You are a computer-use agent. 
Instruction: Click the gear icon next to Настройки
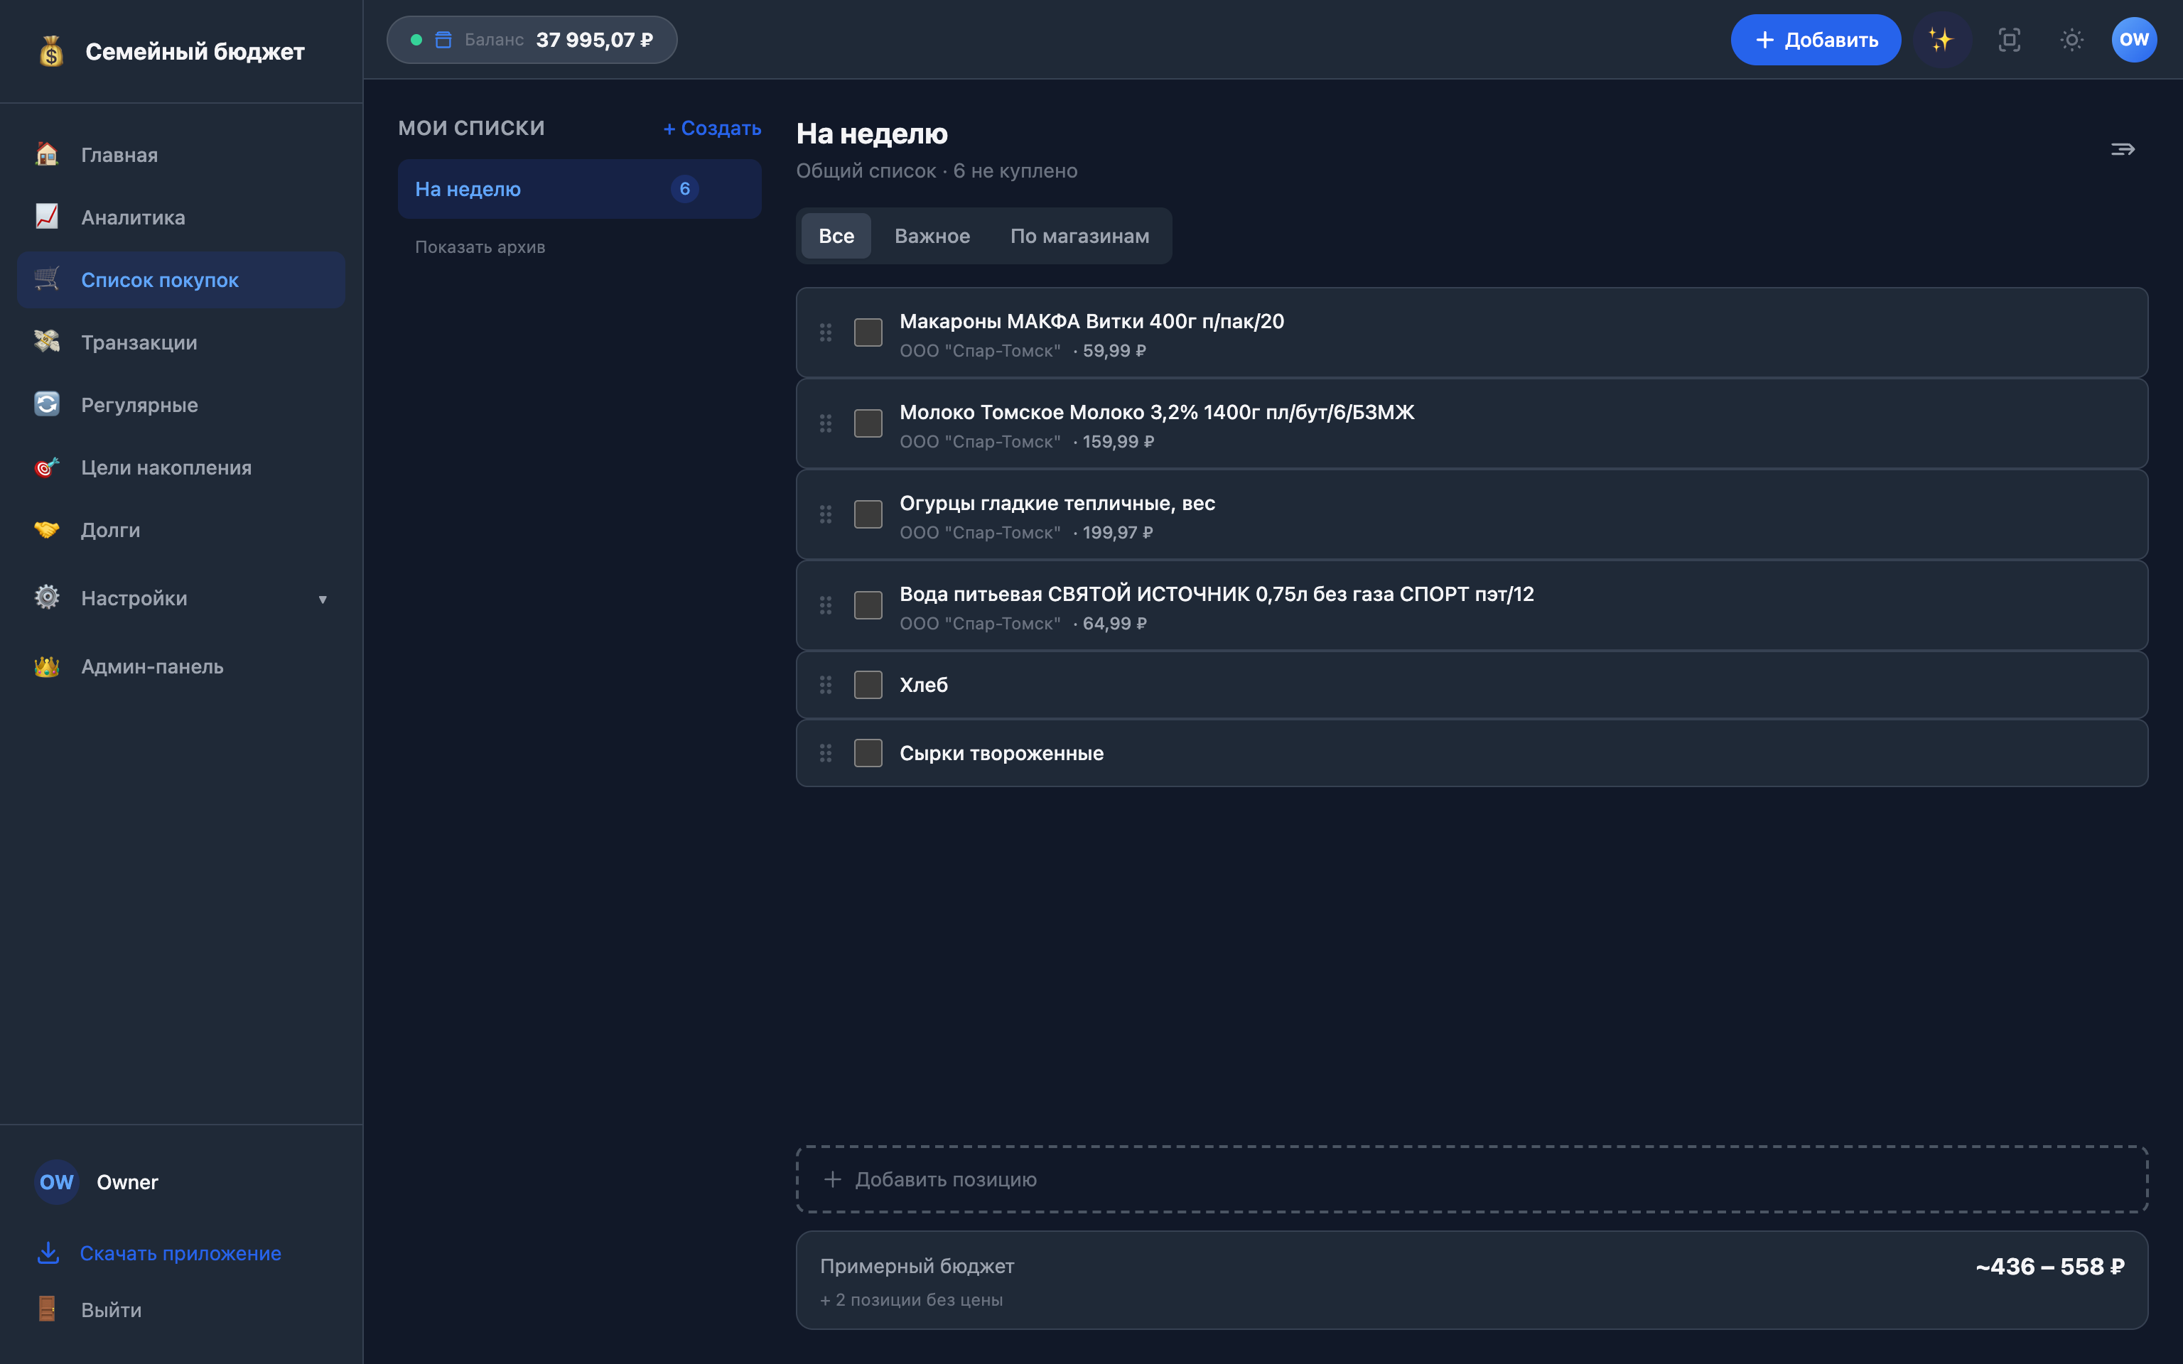click(x=47, y=597)
